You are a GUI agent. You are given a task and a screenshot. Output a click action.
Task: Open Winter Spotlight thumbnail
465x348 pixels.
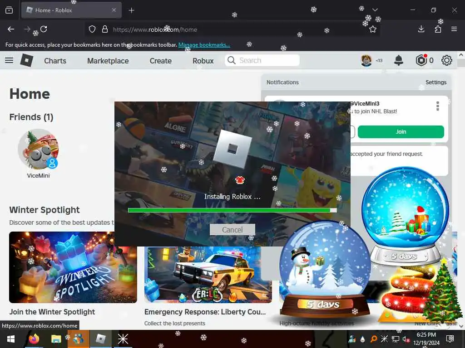[73, 267]
